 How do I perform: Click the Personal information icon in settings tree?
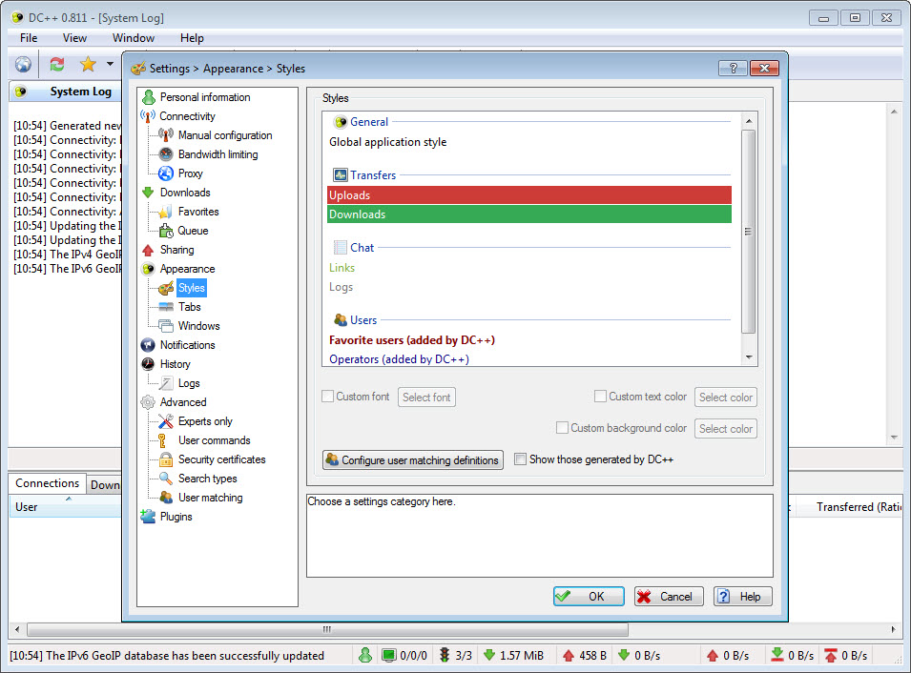[149, 97]
